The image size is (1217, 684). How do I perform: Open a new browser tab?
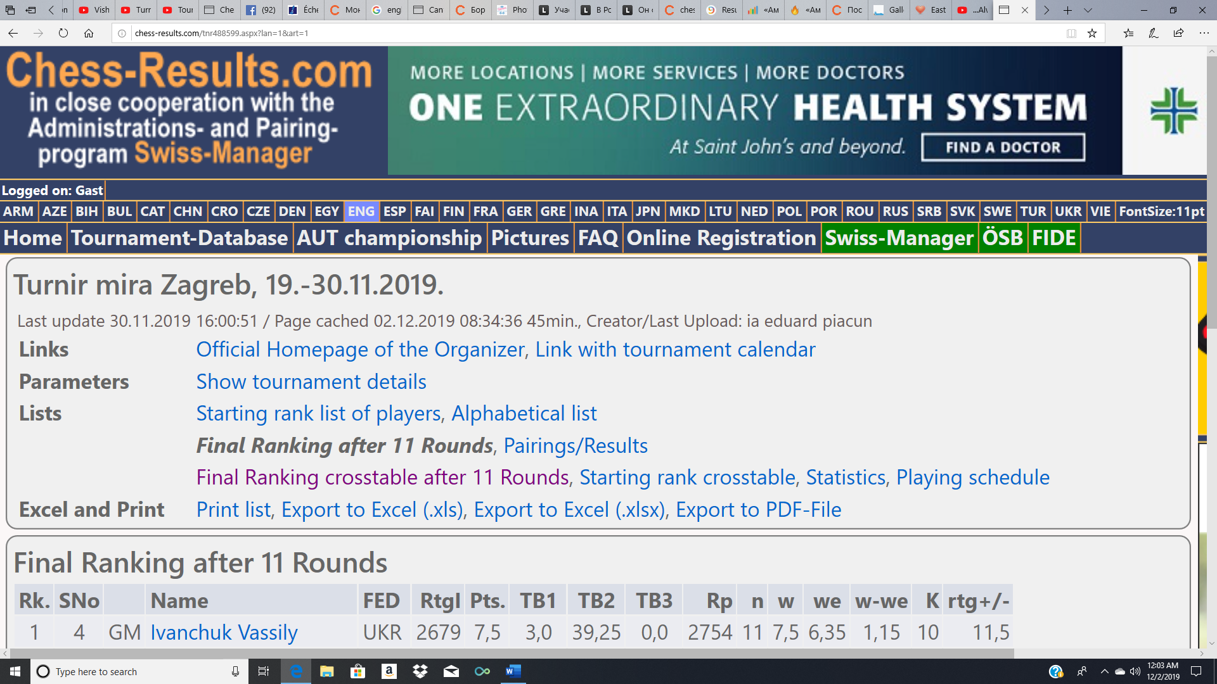point(1067,10)
